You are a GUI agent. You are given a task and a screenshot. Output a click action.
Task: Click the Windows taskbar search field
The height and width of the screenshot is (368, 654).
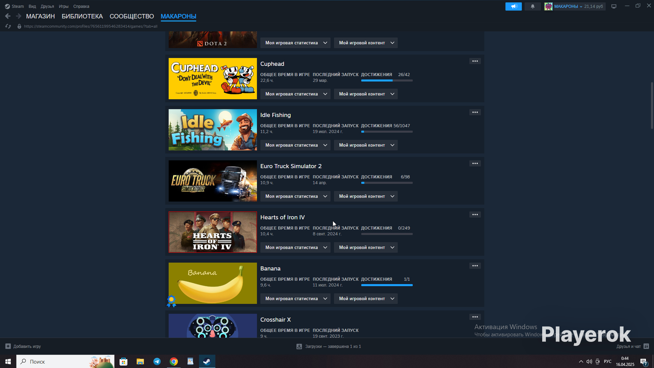(65, 361)
